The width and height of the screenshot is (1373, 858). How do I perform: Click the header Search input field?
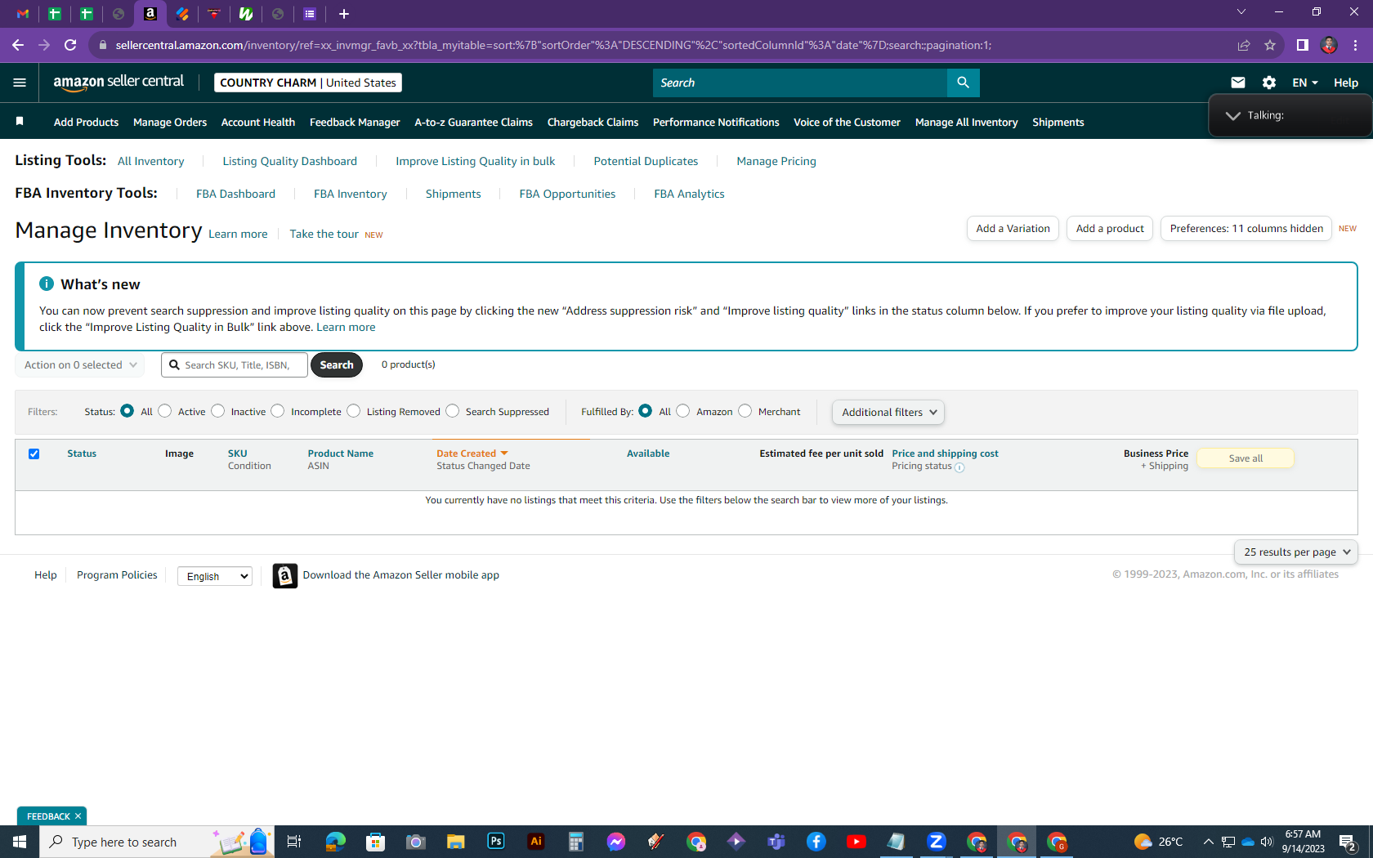point(800,83)
